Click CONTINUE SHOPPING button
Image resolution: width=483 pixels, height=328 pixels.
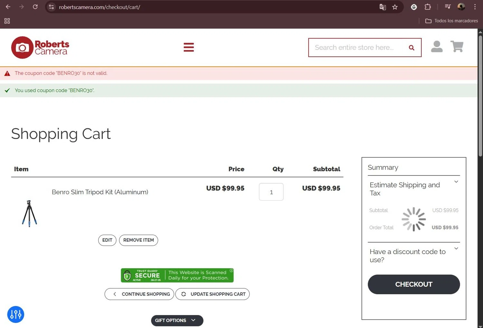coord(139,294)
